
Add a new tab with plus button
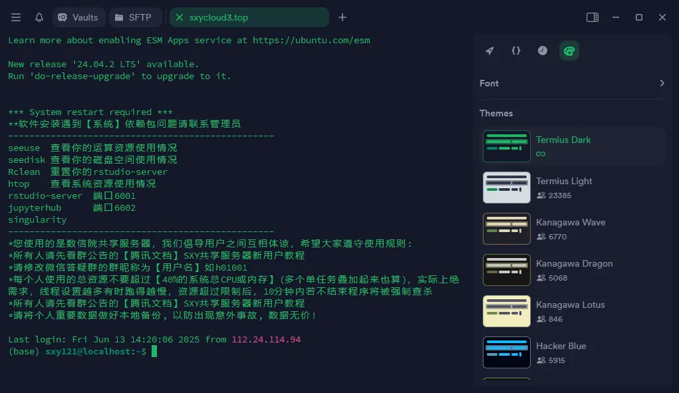[342, 17]
